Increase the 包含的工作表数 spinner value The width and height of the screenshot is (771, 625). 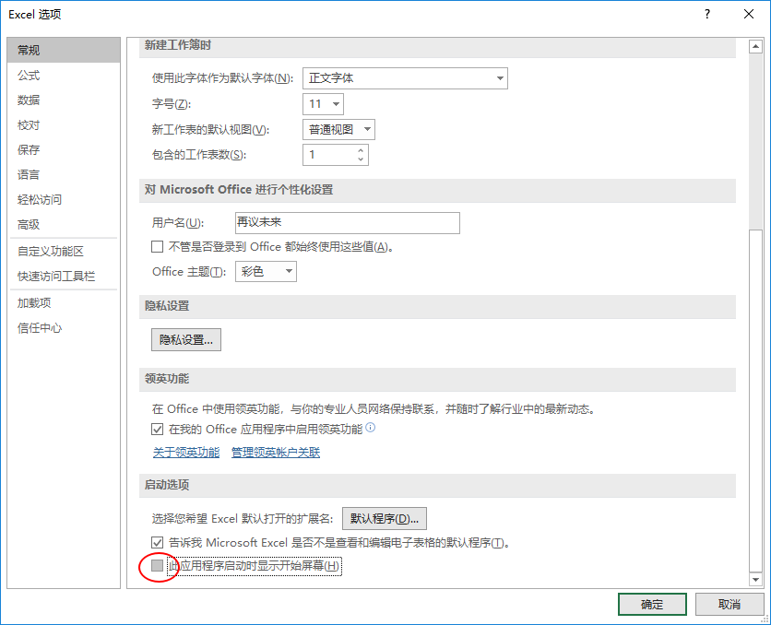pos(361,150)
